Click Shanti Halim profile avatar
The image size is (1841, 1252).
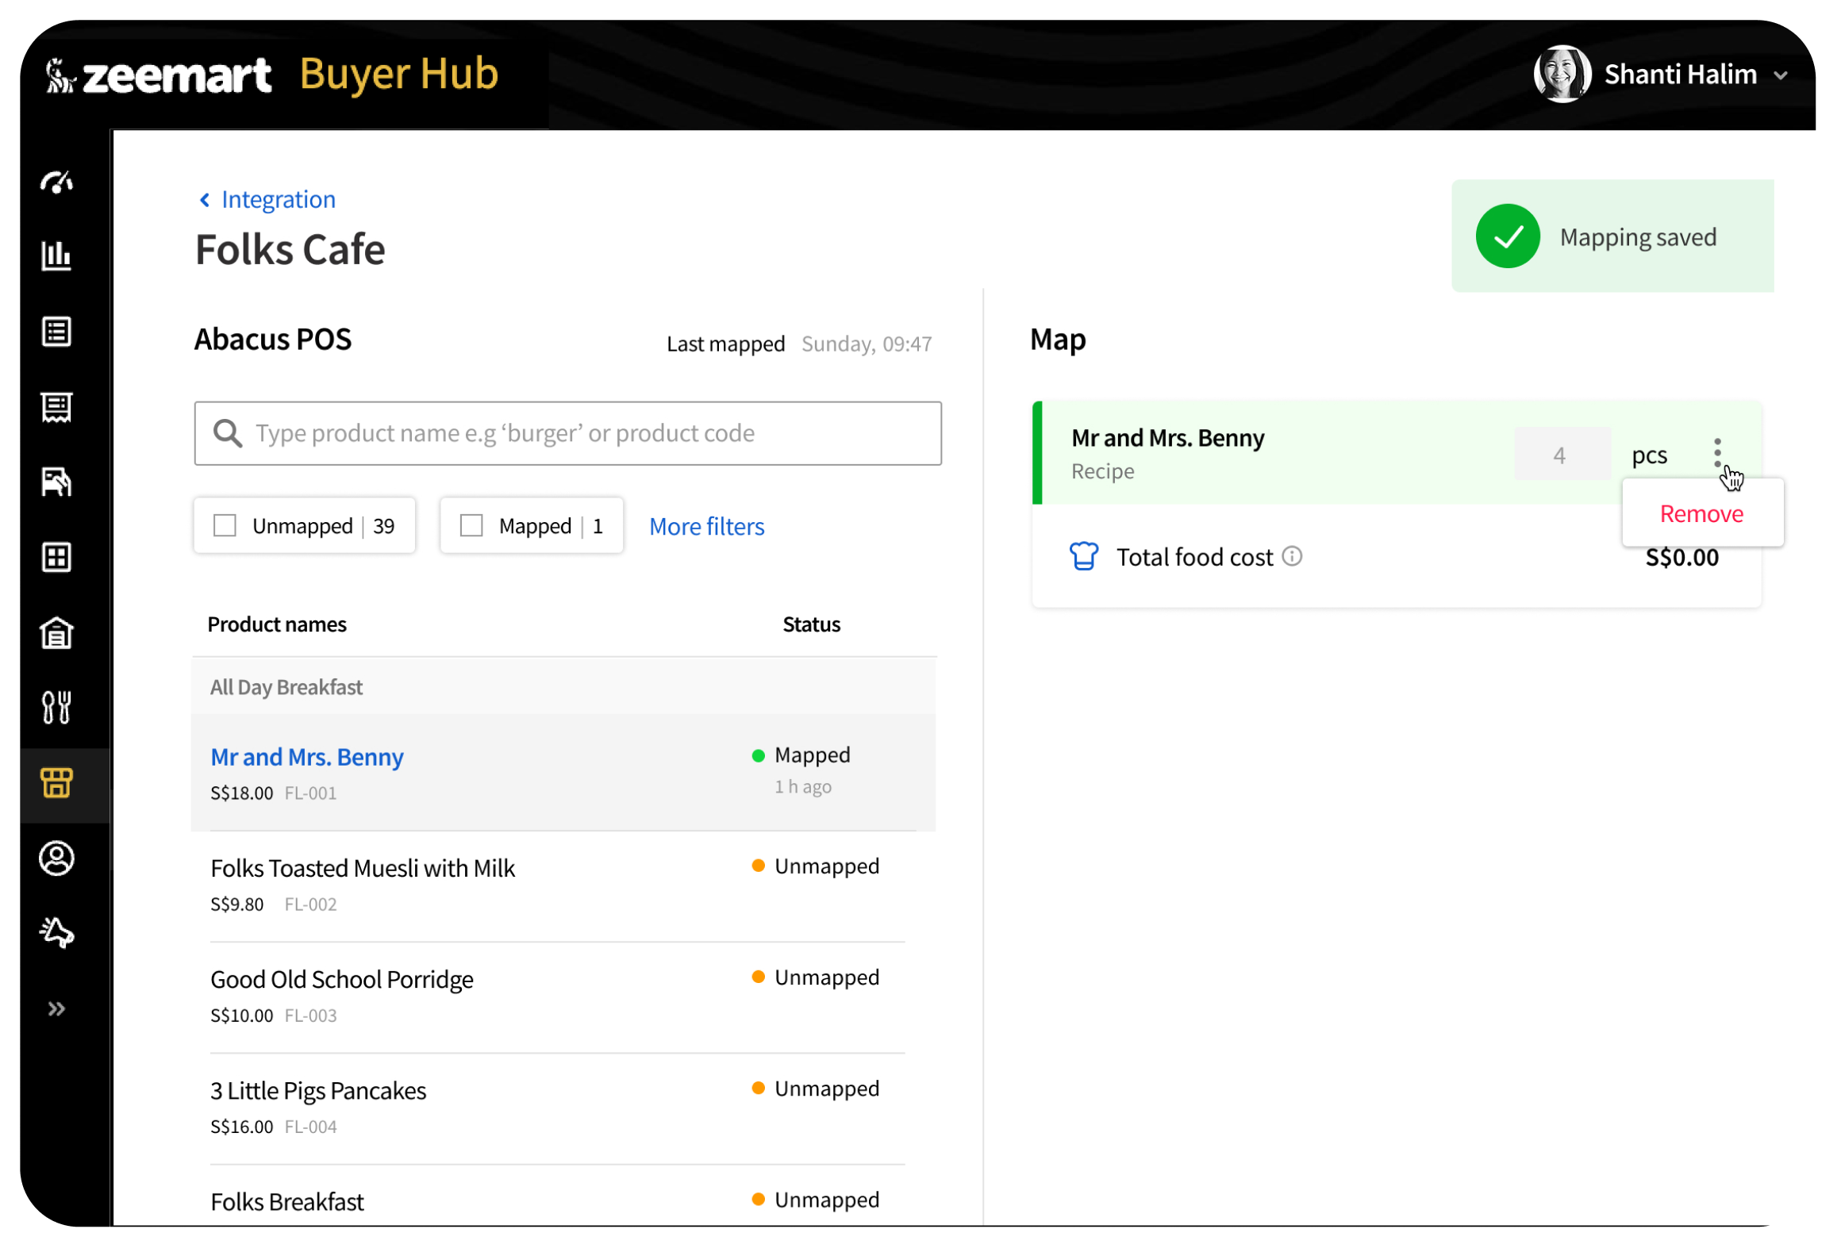tap(1562, 74)
